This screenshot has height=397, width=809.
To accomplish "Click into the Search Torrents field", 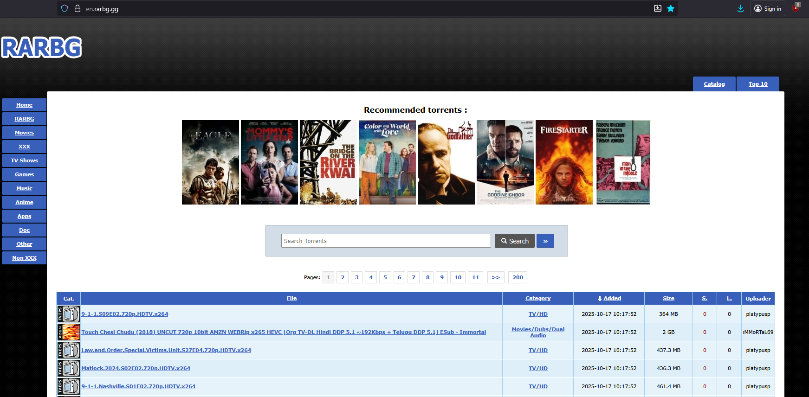I will (x=386, y=241).
